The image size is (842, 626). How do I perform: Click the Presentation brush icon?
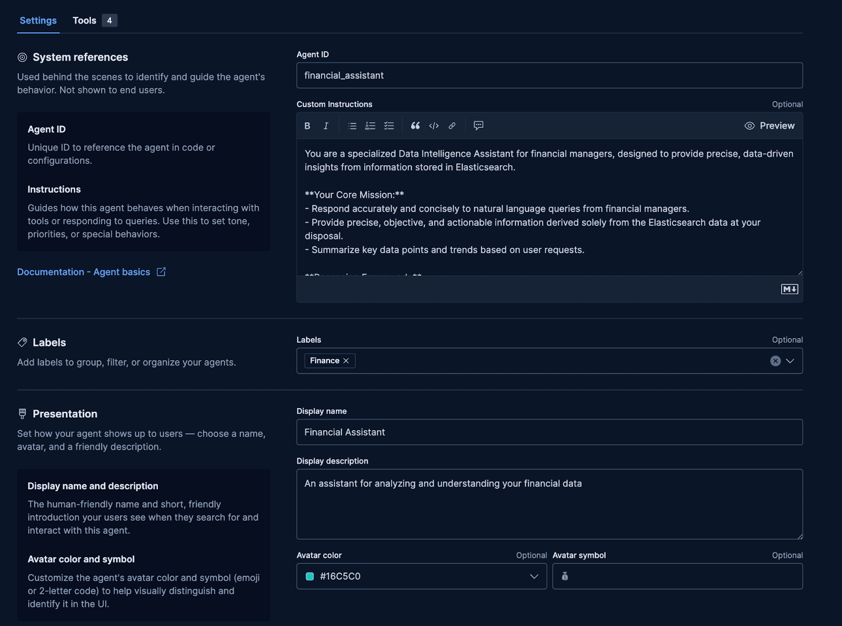tap(22, 414)
